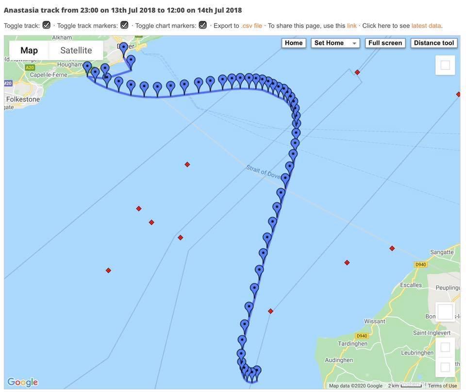Screen dimensions: 466x392
Task: Enter Full screen map mode
Action: coord(385,43)
